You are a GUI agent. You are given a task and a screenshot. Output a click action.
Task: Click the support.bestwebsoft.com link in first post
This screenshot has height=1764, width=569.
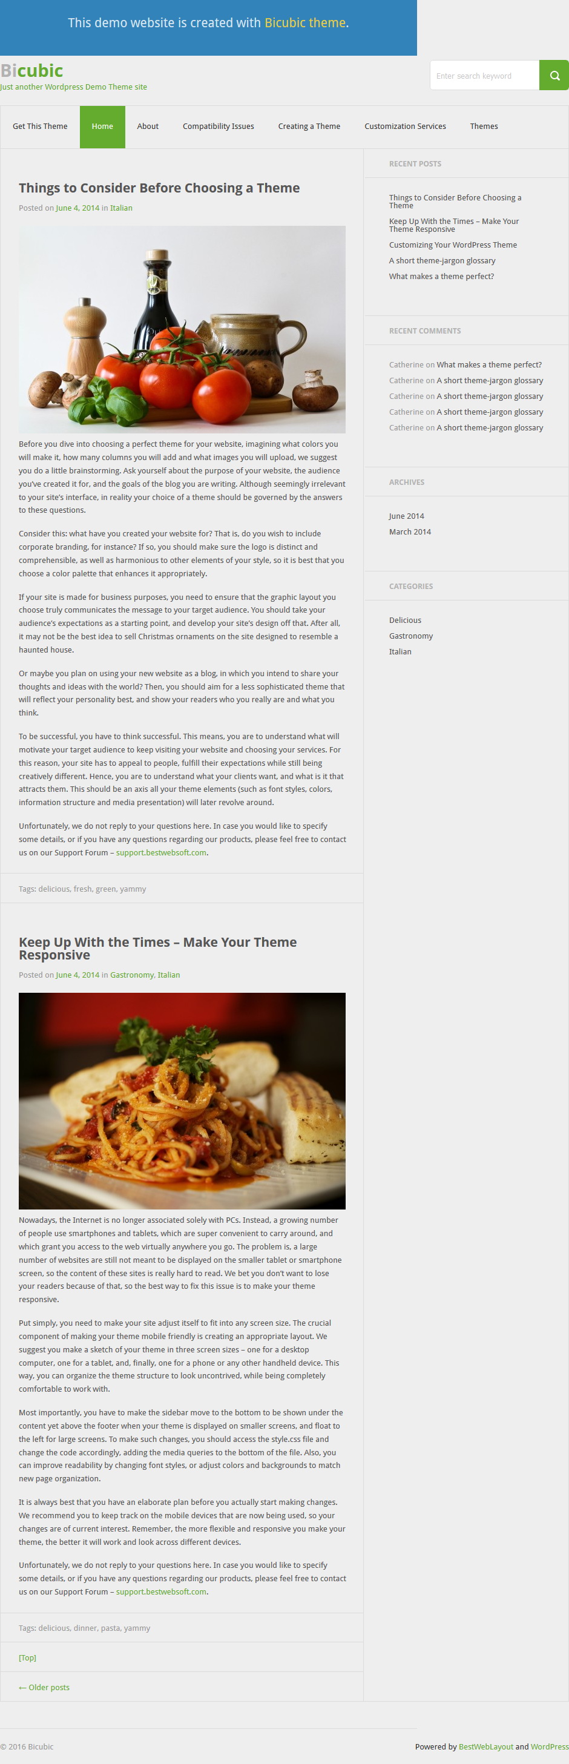click(161, 852)
